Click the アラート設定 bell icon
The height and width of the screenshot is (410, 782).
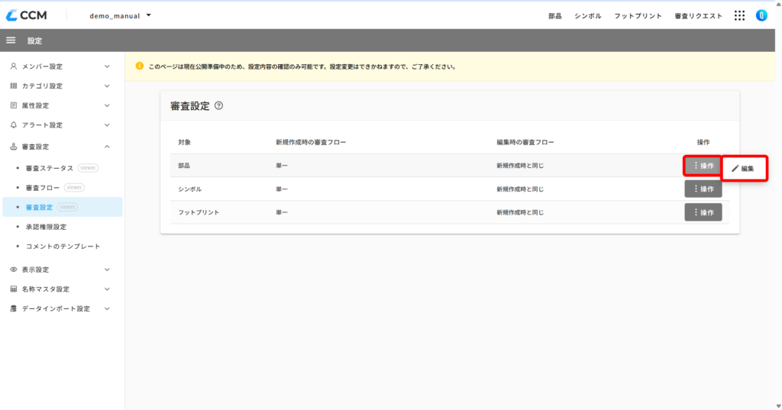click(x=14, y=125)
